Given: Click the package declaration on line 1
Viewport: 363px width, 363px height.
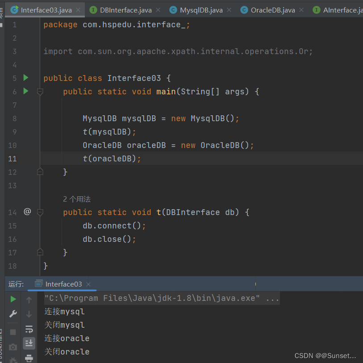Looking at the screenshot, I should click(117, 25).
